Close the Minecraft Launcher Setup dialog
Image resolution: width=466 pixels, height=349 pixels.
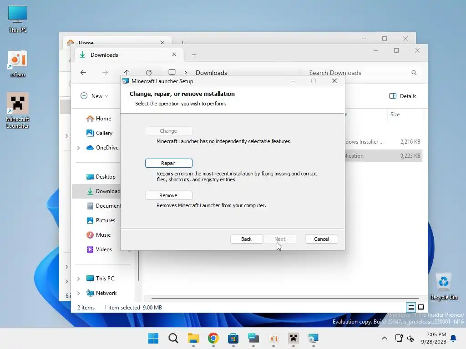click(x=334, y=81)
